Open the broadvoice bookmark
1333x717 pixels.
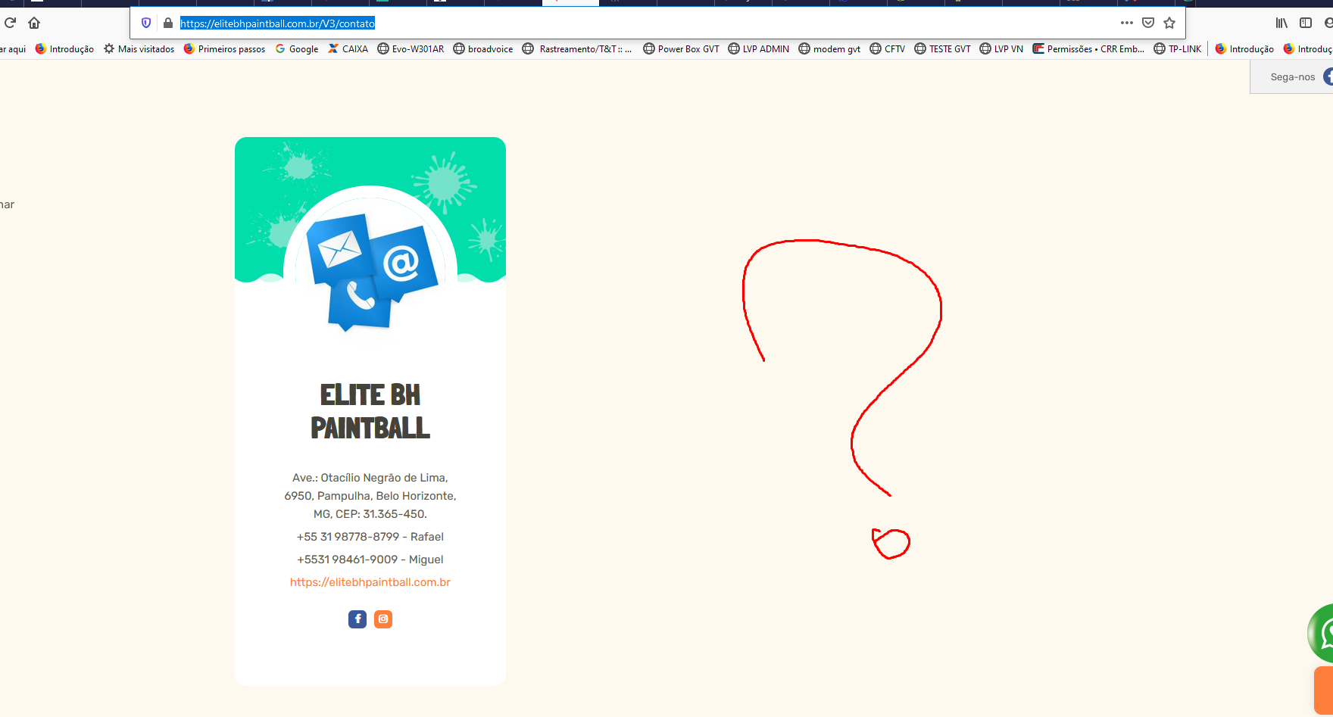pos(483,48)
